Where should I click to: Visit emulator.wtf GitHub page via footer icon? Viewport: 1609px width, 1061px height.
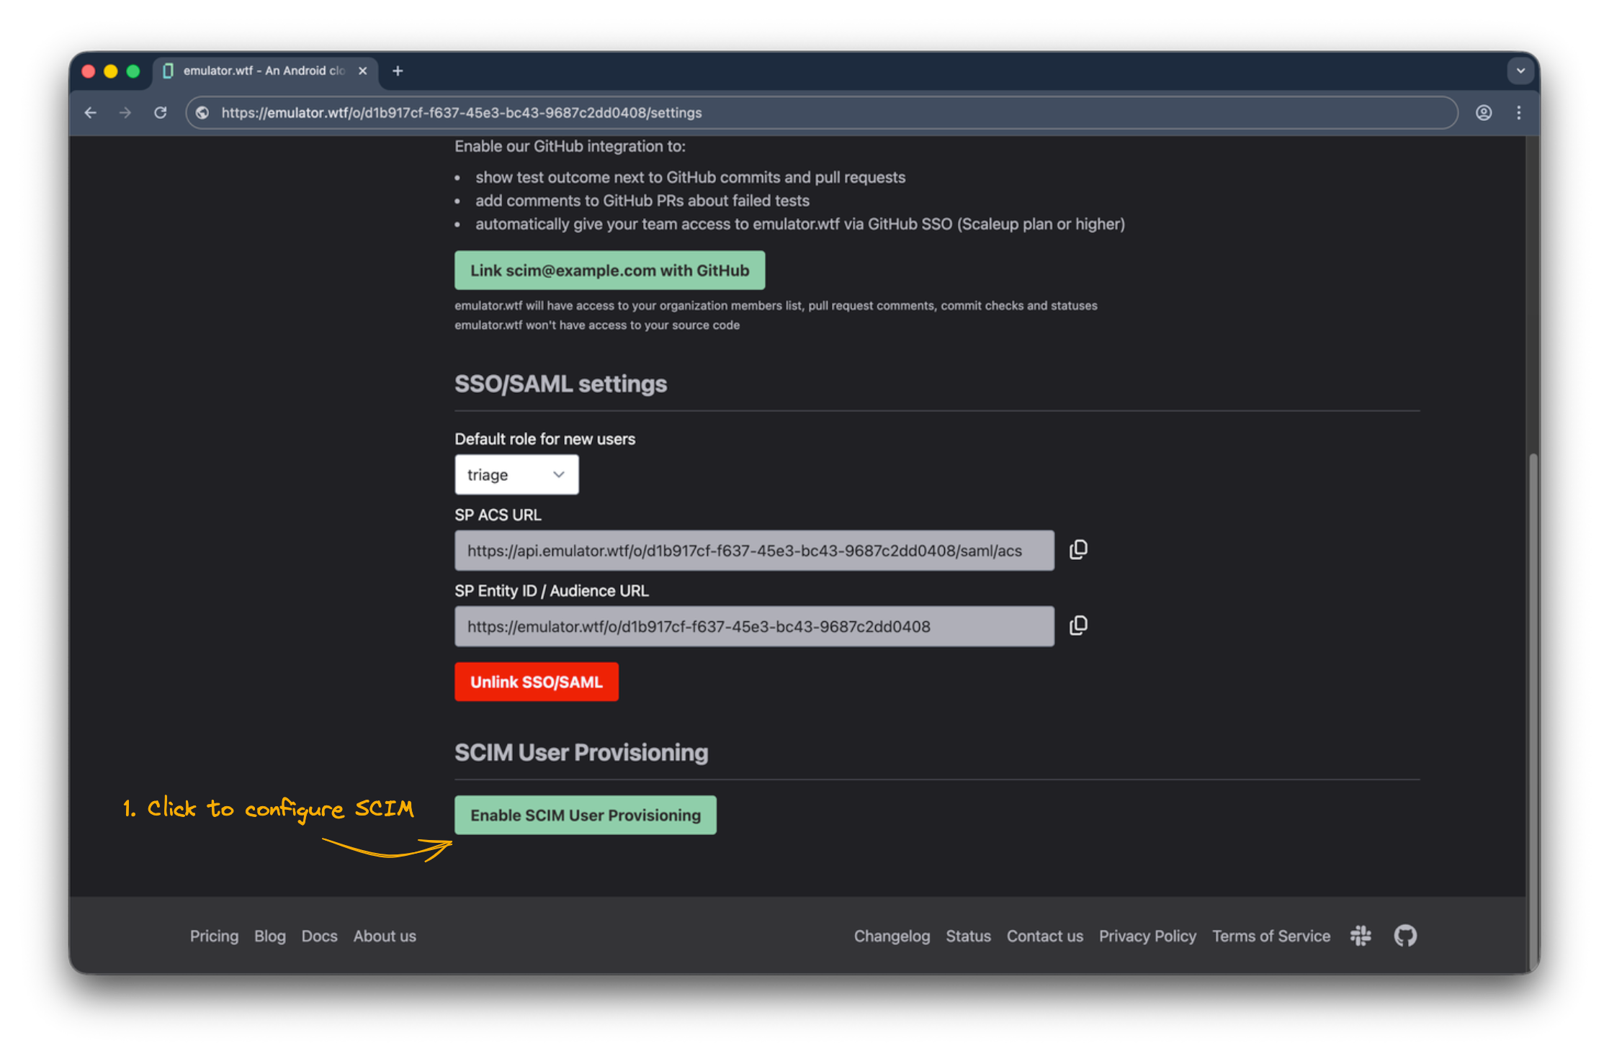pos(1404,936)
